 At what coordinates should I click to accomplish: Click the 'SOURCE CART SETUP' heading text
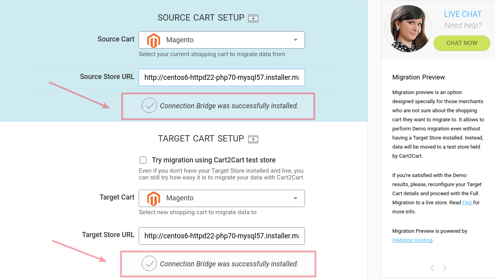point(201,18)
